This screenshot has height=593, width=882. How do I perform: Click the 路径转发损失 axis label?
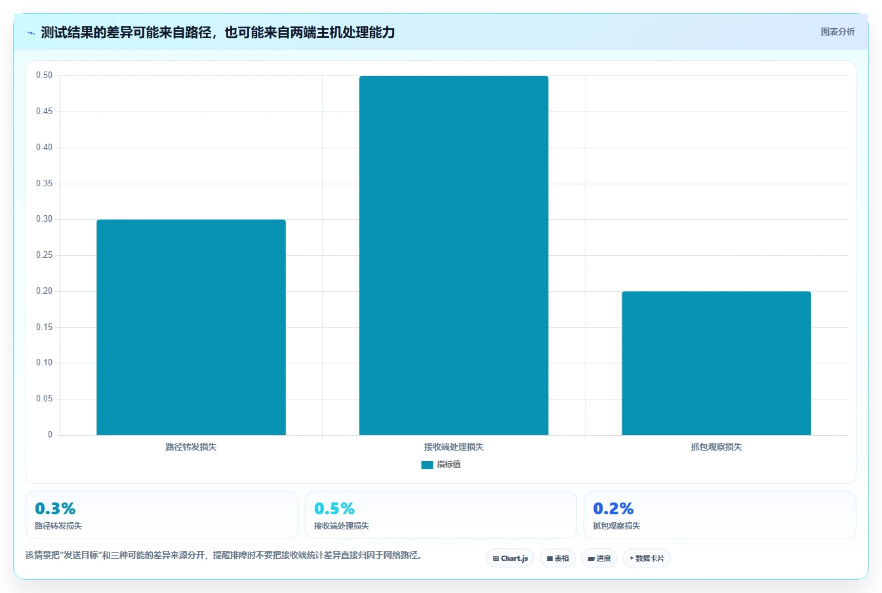point(191,447)
